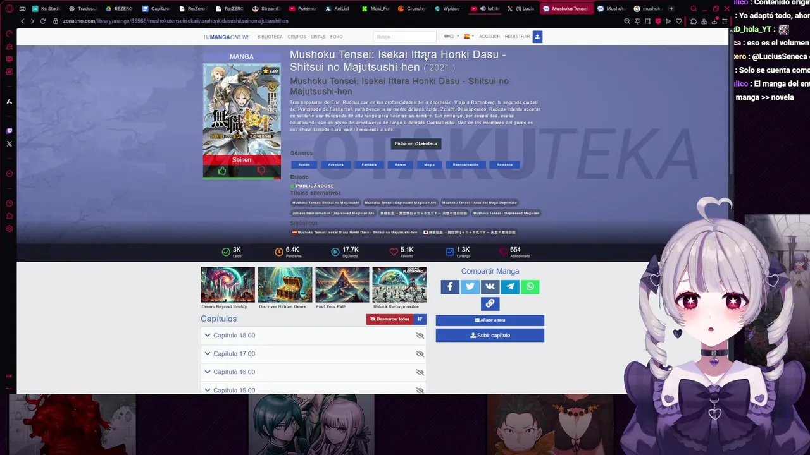Screen dimensions: 810x455
Task: Toggle read state for Capítulo 17.00
Action: 420,354
